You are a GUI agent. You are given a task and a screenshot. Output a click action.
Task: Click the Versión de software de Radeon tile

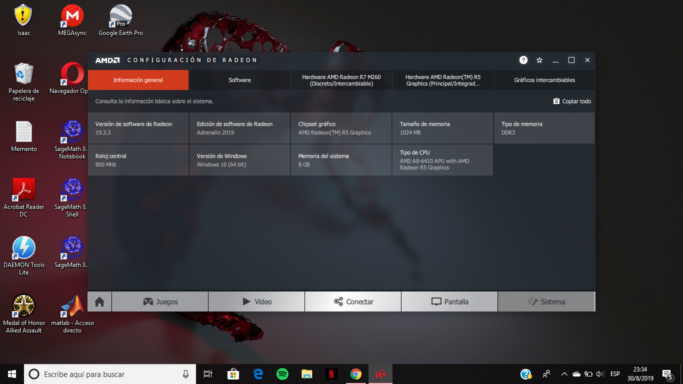[138, 128]
